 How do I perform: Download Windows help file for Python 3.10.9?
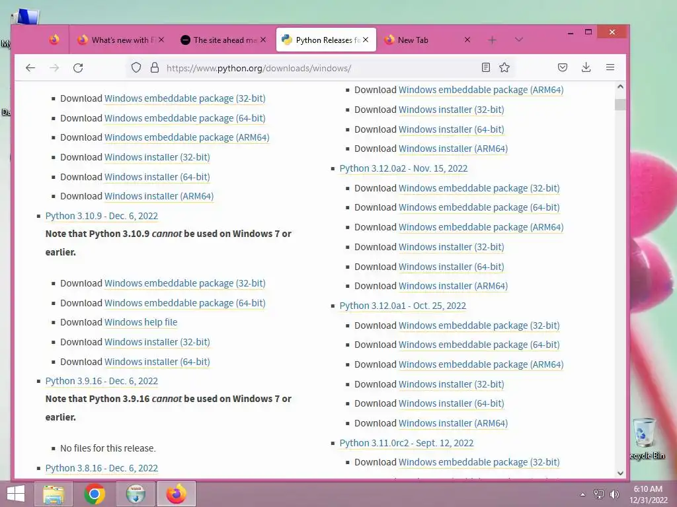tap(141, 322)
